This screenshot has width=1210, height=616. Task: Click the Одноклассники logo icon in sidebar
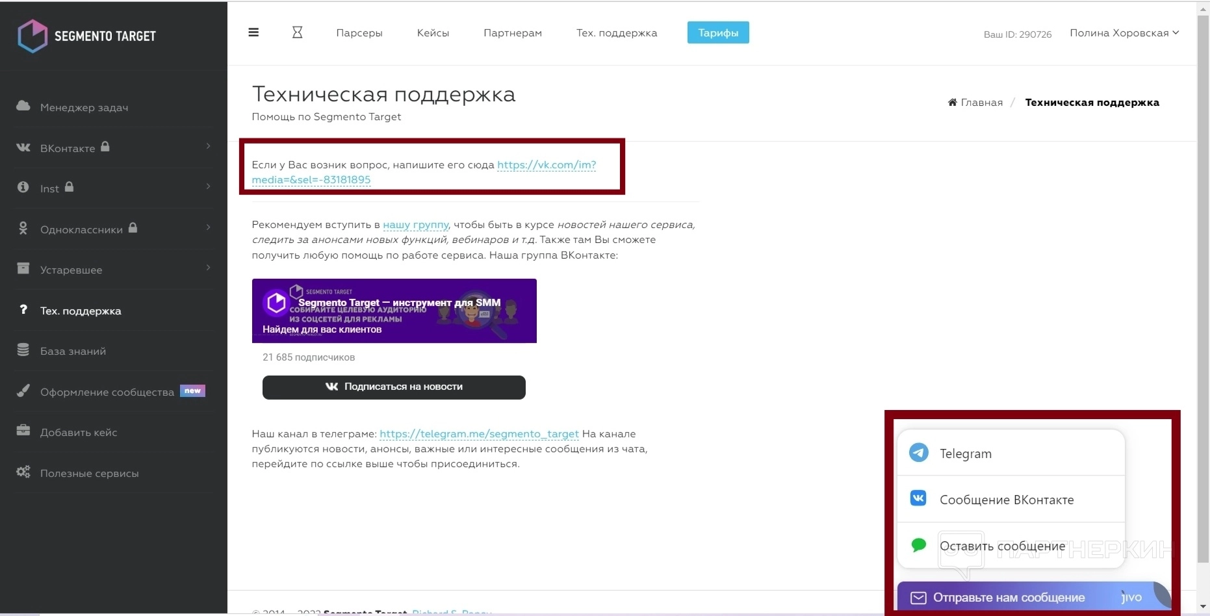coord(23,228)
